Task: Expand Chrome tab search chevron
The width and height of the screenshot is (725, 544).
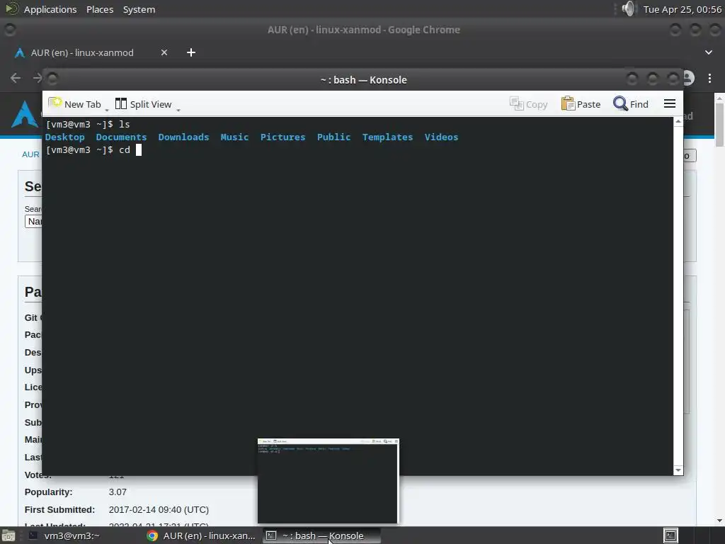Action: click(x=708, y=52)
